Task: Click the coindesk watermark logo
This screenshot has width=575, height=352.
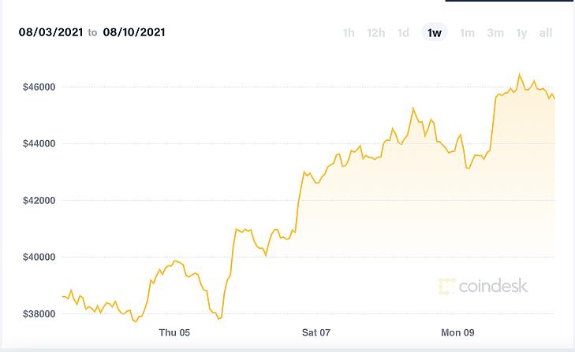Action: [483, 286]
